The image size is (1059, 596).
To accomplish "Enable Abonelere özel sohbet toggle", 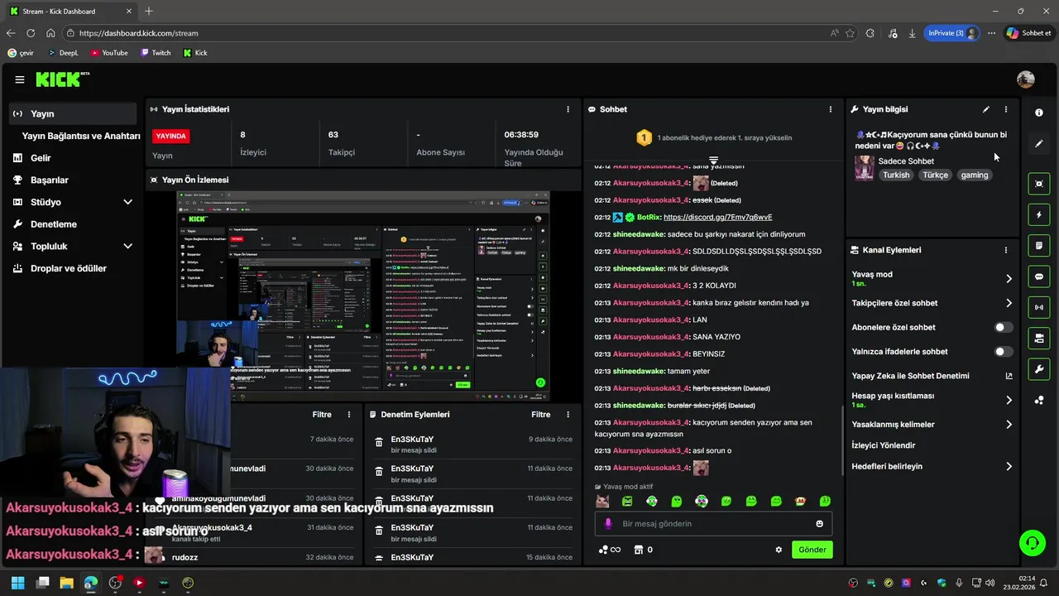I will click(x=1003, y=328).
